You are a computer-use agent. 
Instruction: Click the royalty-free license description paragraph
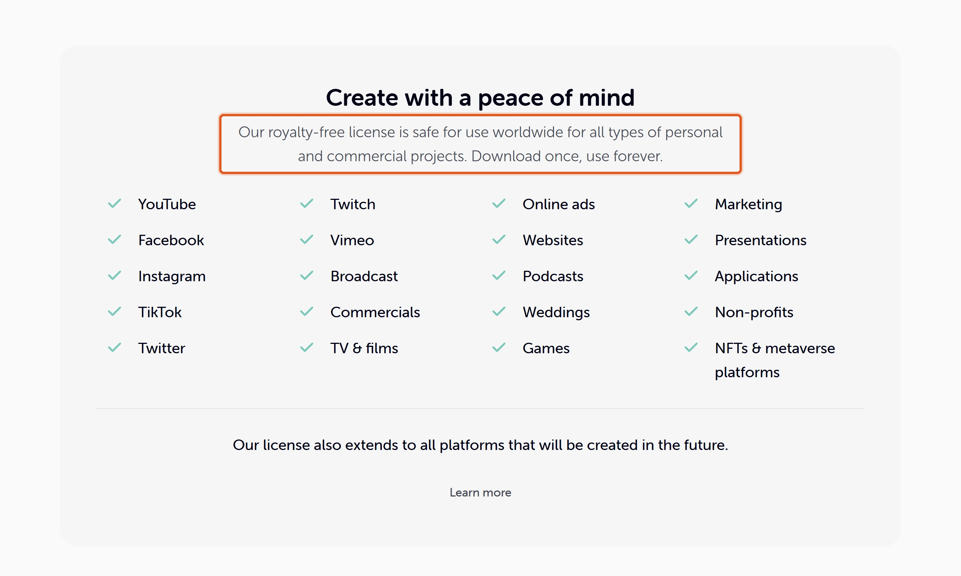click(480, 144)
